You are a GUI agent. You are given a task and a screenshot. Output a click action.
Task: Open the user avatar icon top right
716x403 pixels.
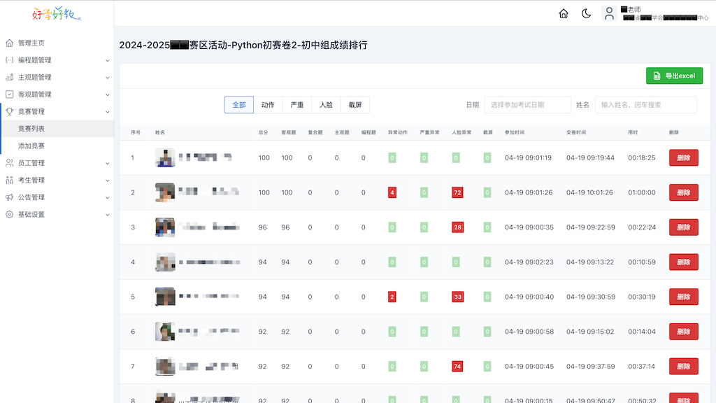[609, 13]
